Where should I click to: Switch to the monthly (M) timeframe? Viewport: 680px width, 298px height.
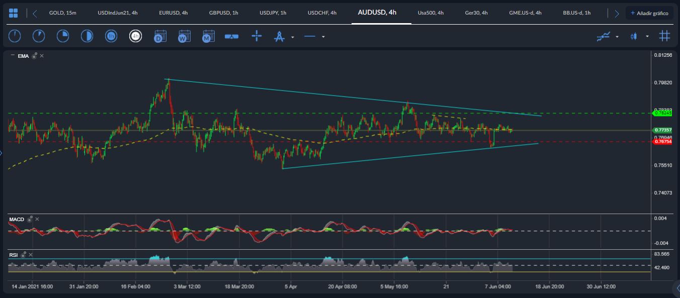(208, 36)
